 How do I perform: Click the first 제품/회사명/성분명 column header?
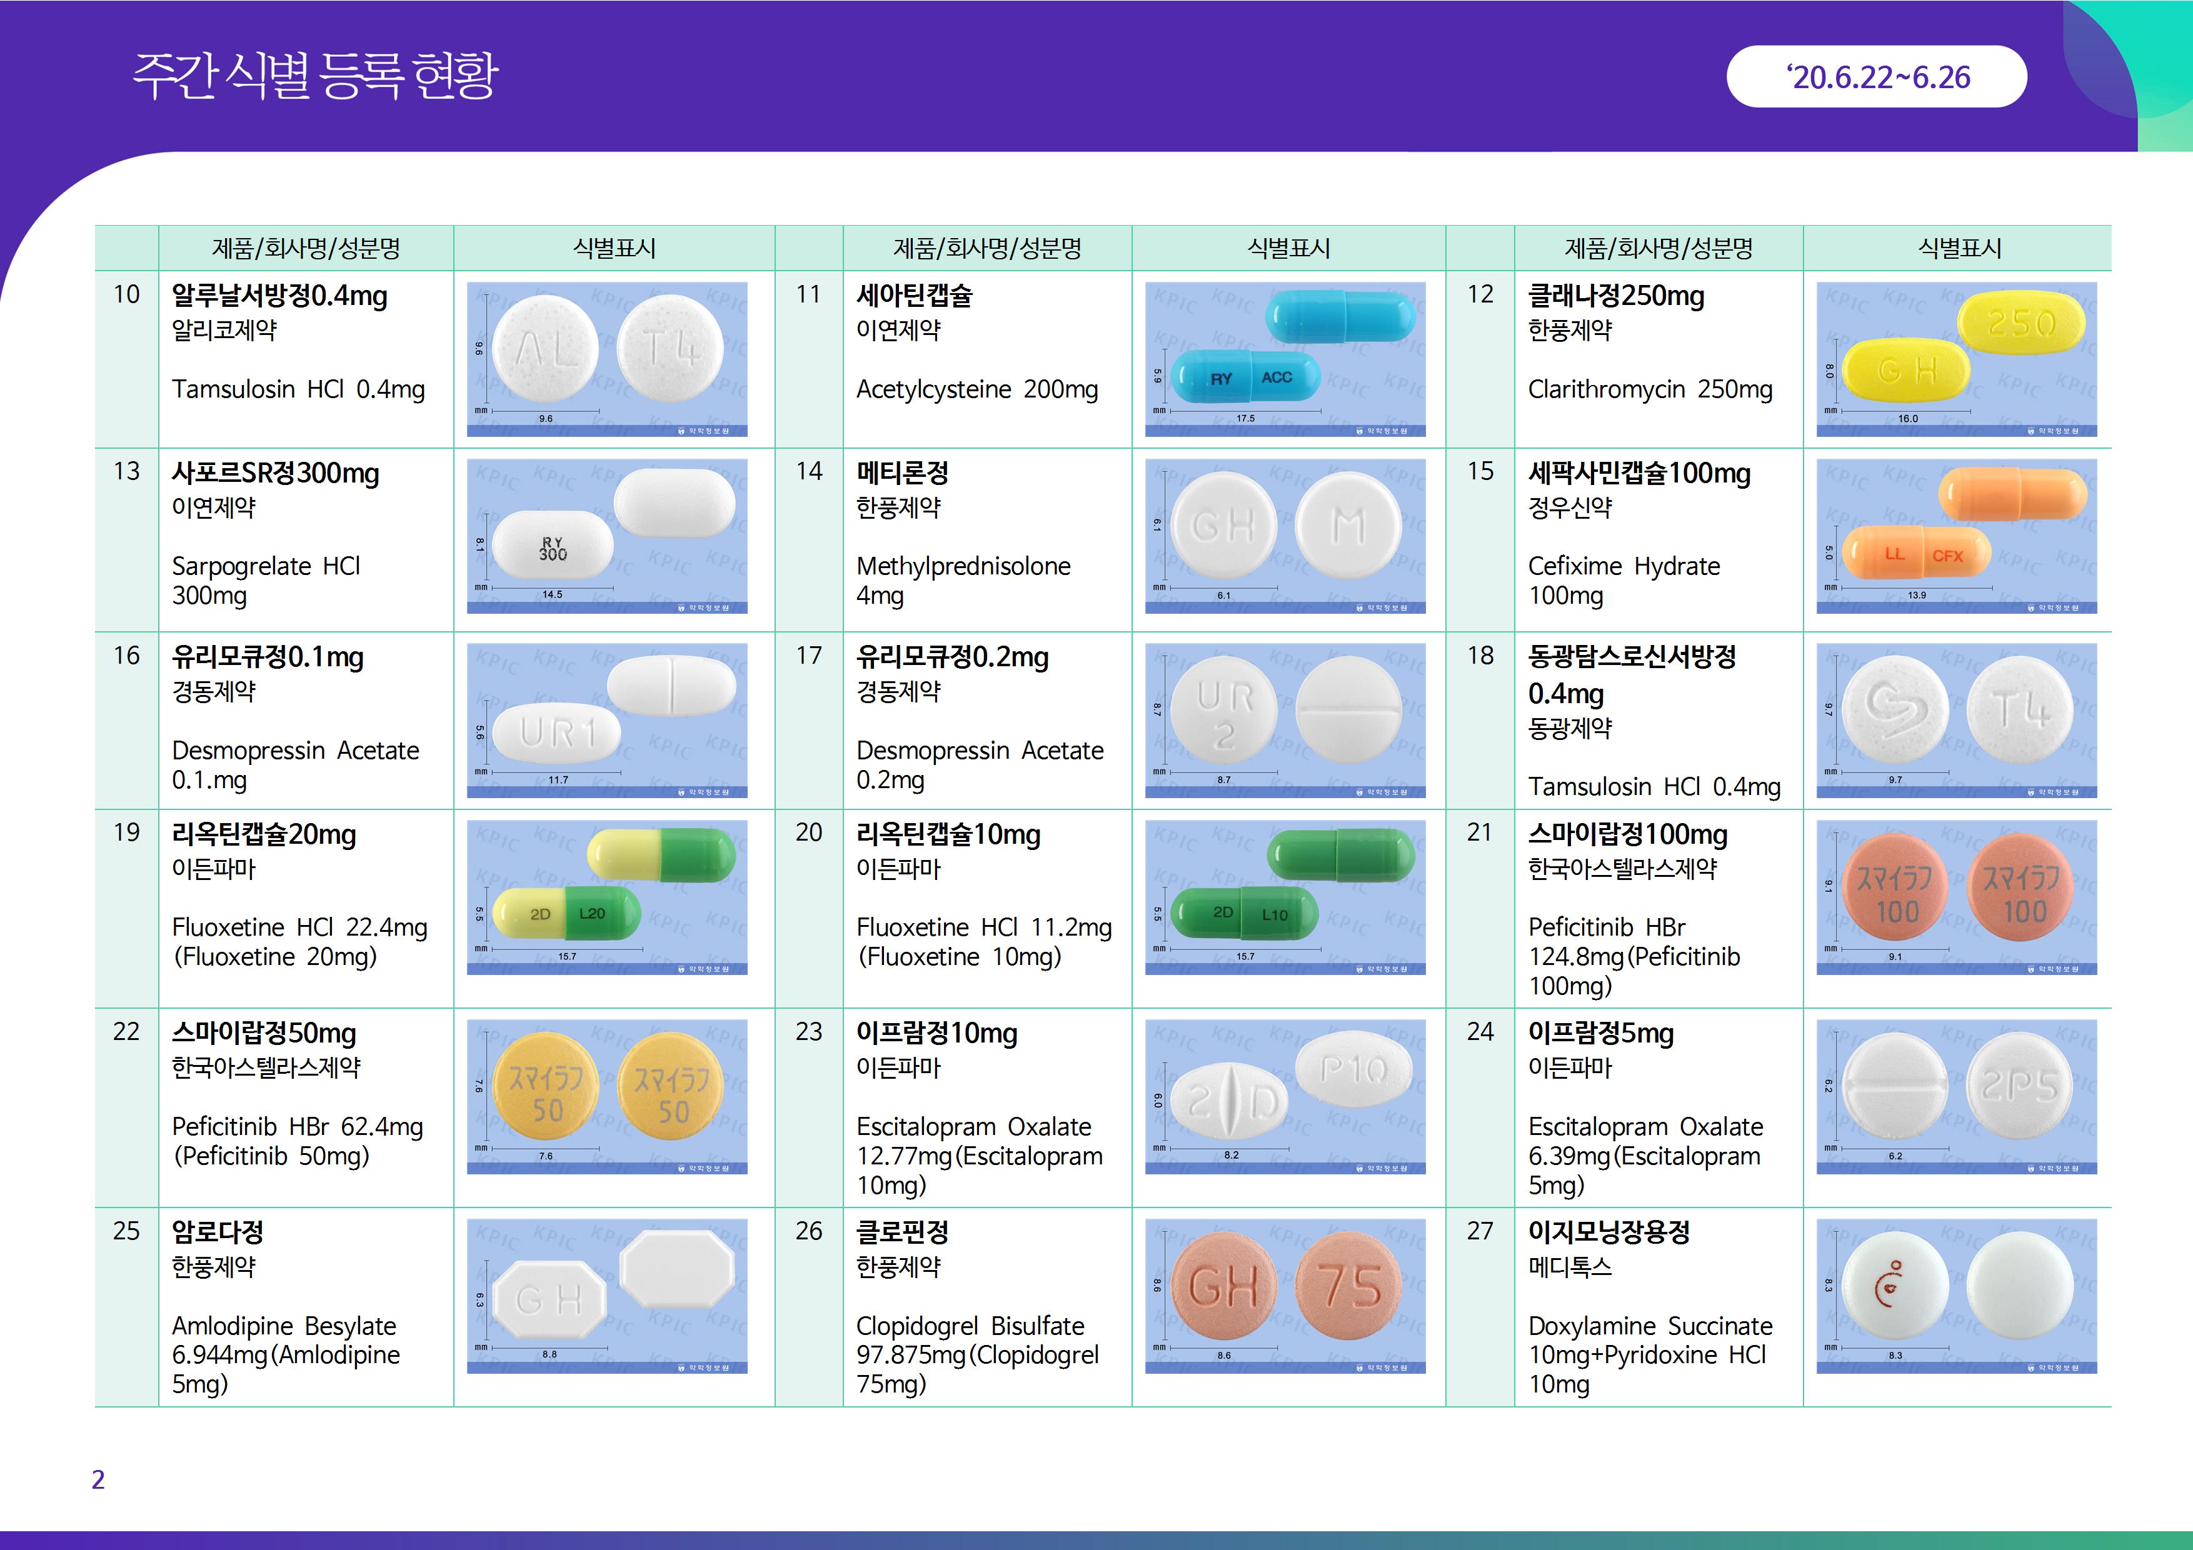click(x=306, y=248)
